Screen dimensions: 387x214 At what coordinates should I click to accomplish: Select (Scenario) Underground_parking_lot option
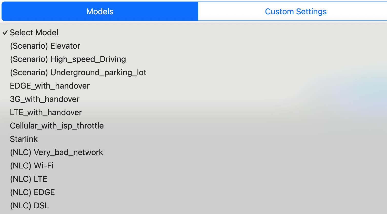pyautogui.click(x=194, y=72)
